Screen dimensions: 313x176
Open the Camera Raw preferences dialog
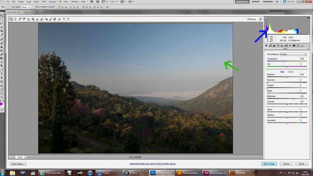pos(59,19)
